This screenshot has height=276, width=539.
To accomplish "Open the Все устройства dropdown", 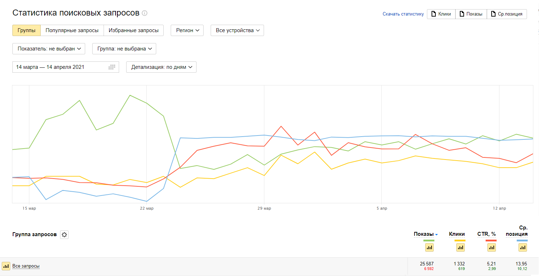I will [x=237, y=30].
